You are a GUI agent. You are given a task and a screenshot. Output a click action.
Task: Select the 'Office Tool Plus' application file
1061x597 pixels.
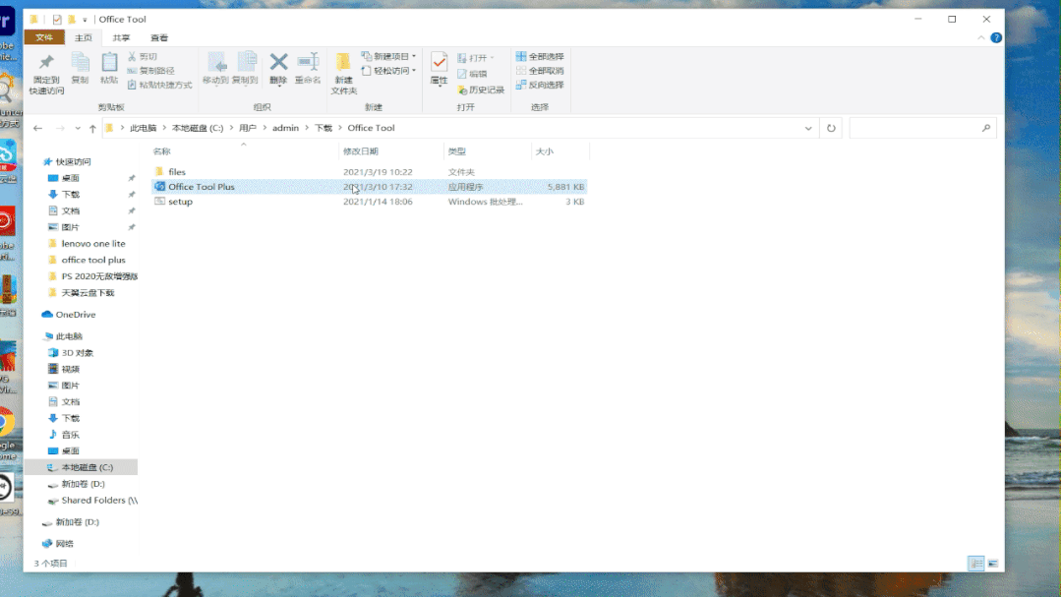[369, 187]
